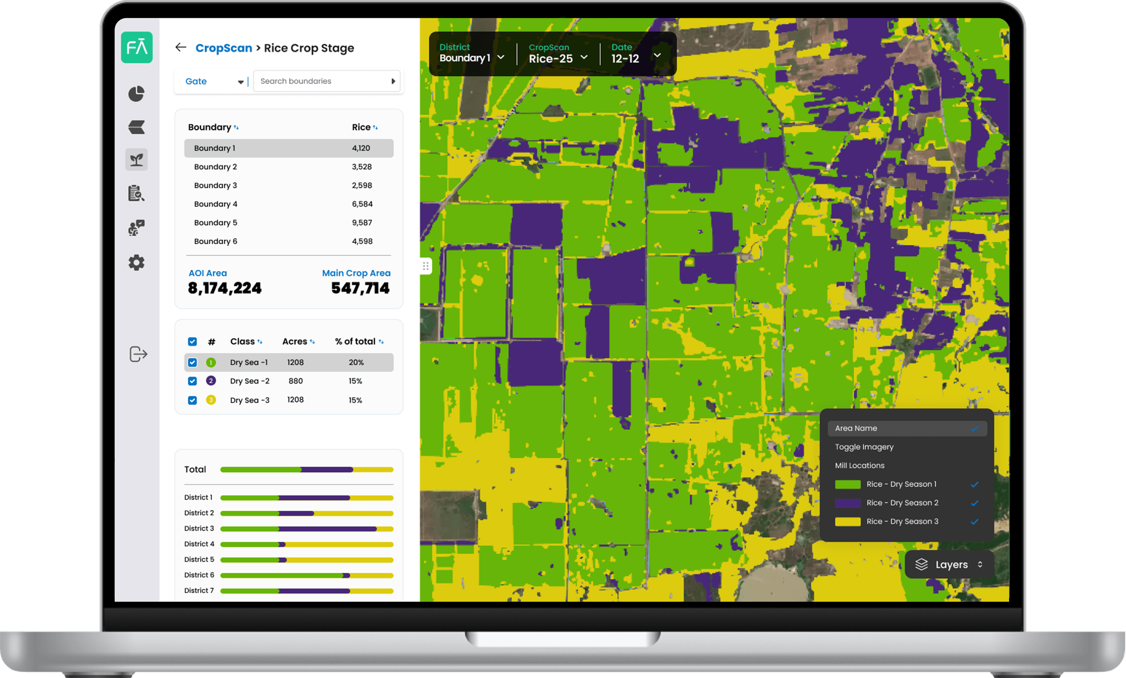
Task: Sort by the Class column sort icon
Action: (259, 342)
